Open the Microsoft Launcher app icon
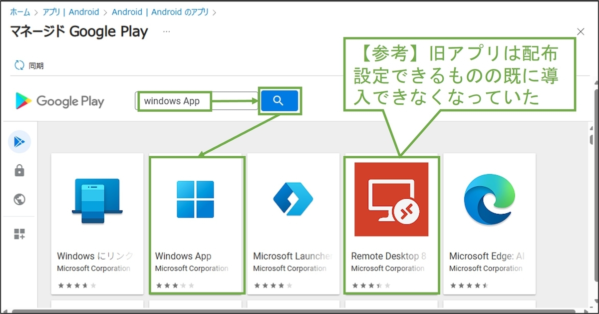This screenshot has height=314, width=599. click(x=293, y=199)
